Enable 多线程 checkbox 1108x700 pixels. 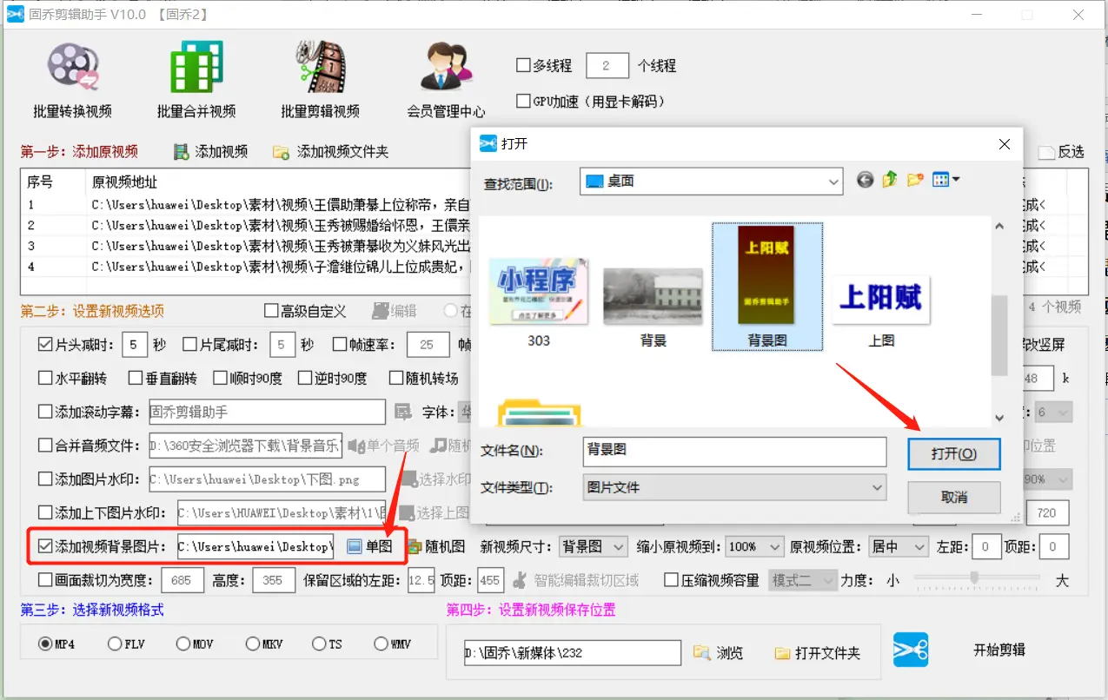[x=523, y=65]
